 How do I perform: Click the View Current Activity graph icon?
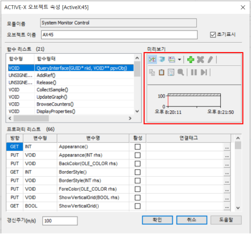coord(152,60)
